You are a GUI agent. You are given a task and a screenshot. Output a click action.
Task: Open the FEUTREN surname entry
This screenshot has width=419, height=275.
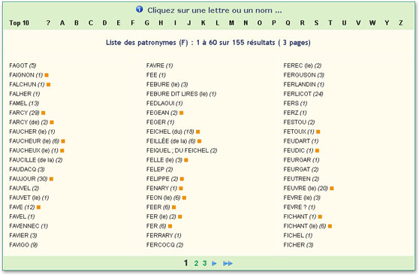click(301, 179)
